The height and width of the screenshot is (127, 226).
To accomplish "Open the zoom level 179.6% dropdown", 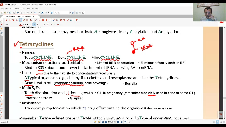I will [x=70, y=13].
